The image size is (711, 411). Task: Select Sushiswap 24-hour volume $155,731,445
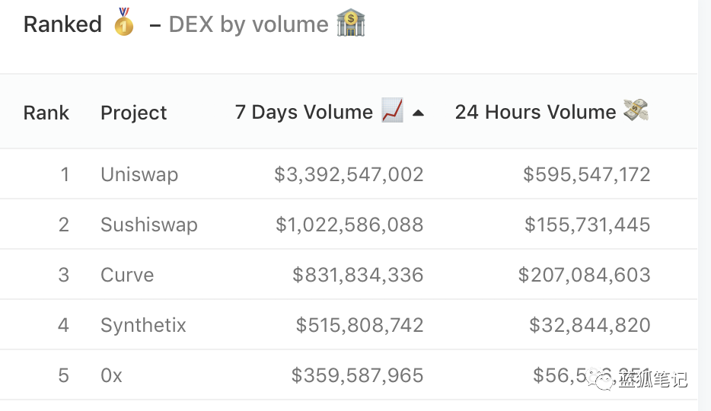588,225
